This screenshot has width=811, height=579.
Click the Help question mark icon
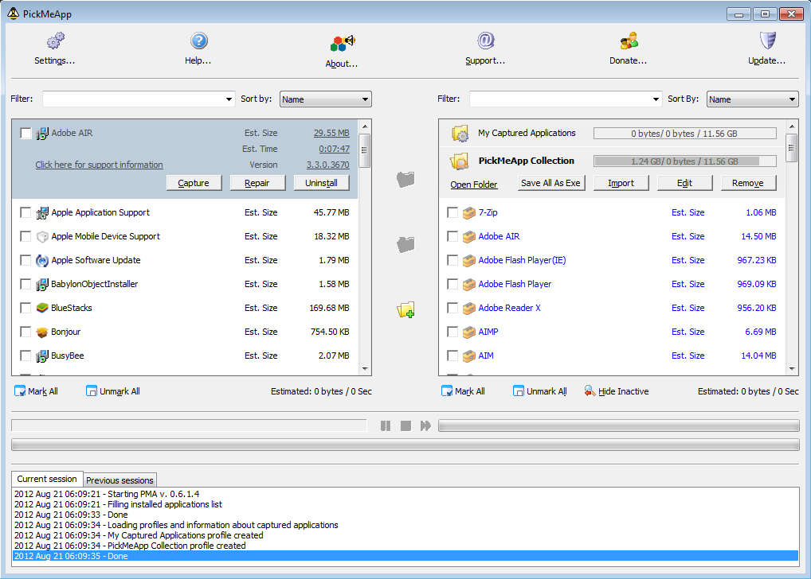pyautogui.click(x=198, y=41)
